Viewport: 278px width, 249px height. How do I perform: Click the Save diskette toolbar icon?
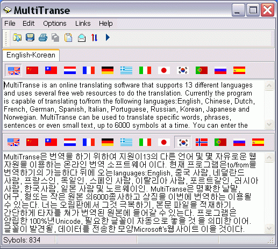point(30,38)
